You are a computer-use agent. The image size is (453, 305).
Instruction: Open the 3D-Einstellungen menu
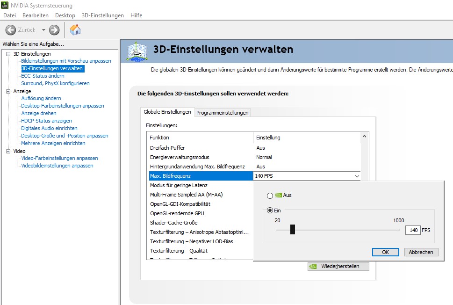coord(102,15)
